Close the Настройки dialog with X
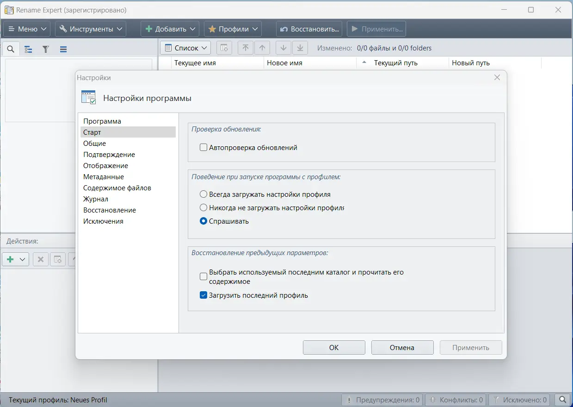Image resolution: width=573 pixels, height=407 pixels. (497, 78)
